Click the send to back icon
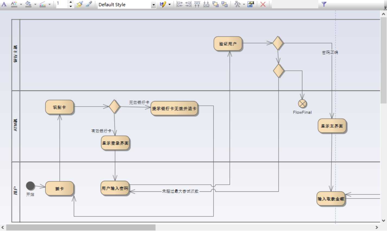This screenshot has height=231, width=387. tap(224, 4)
